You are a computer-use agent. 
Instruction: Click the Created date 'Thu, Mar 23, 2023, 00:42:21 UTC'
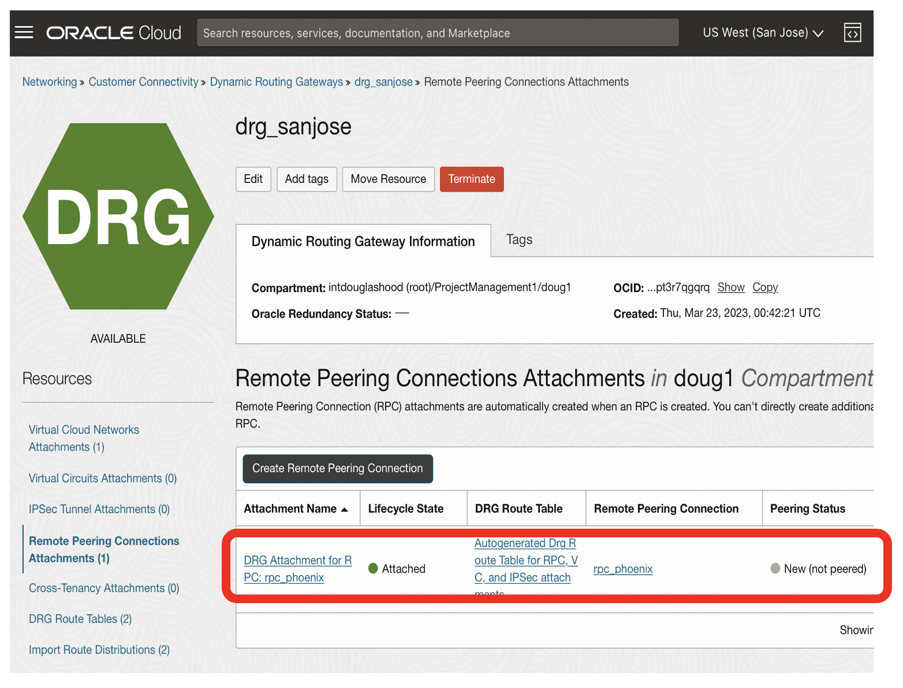[x=740, y=313]
